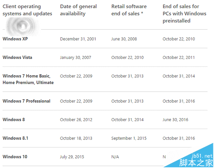Image resolution: width=214 pixels, height=168 pixels.
Task: Select the September 1, 2015 cell
Action: pos(129,138)
